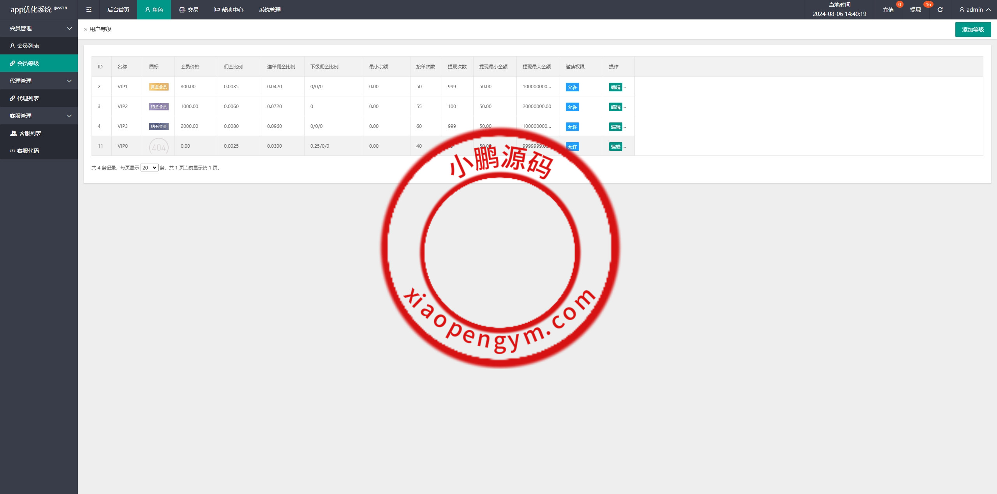Viewport: 997px width, 494px height.
Task: Toggle the 允许 invite permission for VIP0
Action: pos(572,147)
